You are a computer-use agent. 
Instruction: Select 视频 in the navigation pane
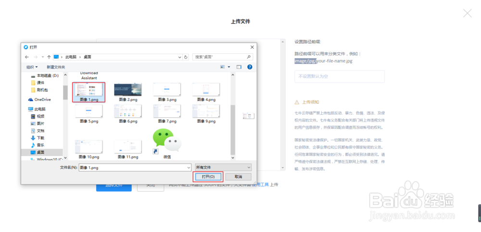[x=38, y=116]
